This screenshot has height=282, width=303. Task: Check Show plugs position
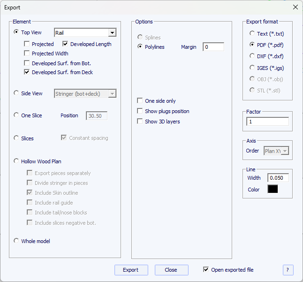[x=140, y=111]
